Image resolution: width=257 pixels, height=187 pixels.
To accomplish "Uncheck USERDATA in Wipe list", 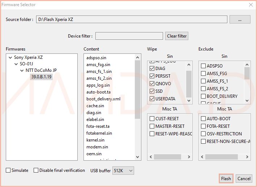I will (152, 99).
